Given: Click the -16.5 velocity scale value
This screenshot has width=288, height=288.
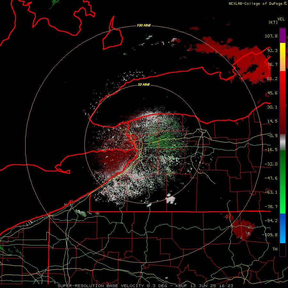Looking at the screenshot, I should pos(271,150).
